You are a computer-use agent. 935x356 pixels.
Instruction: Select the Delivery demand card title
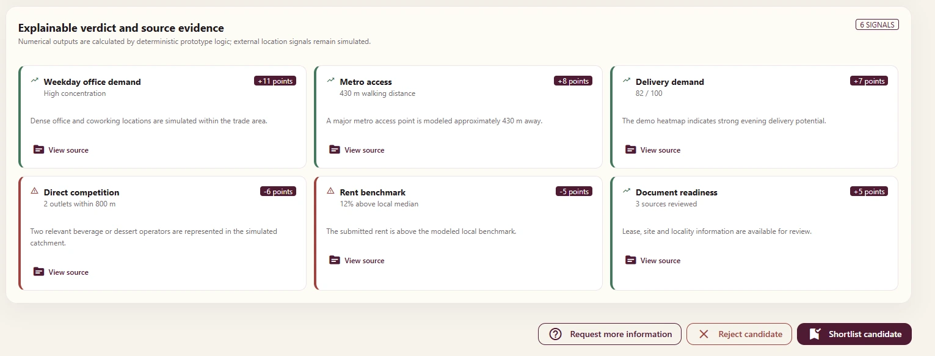670,82
